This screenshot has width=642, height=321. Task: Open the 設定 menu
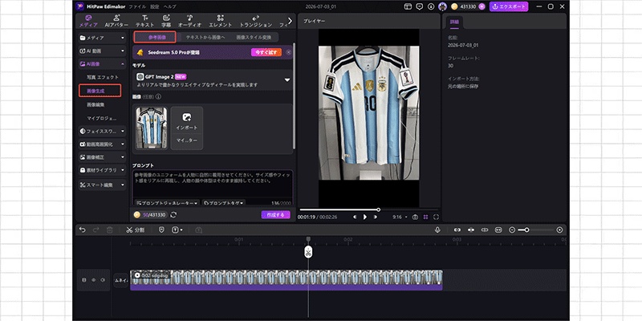(x=154, y=6)
